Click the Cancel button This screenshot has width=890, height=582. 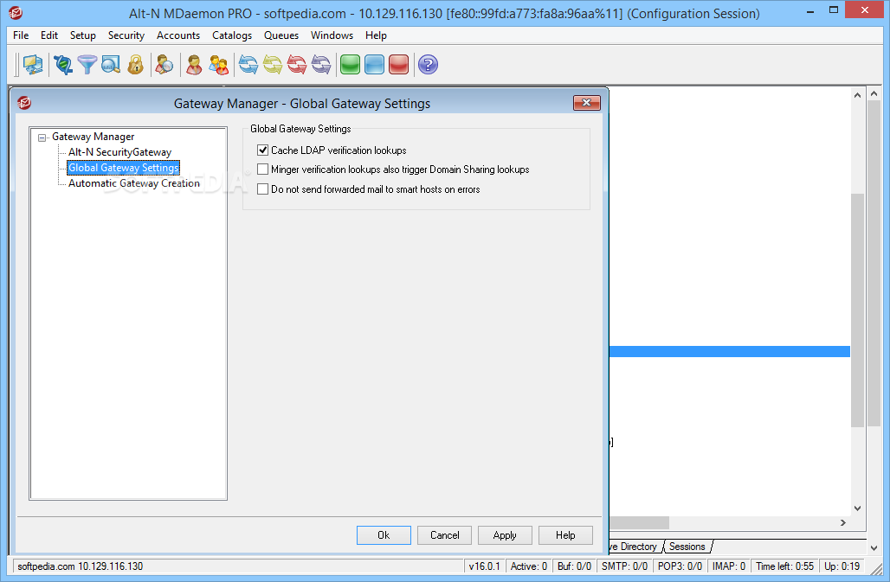[444, 535]
